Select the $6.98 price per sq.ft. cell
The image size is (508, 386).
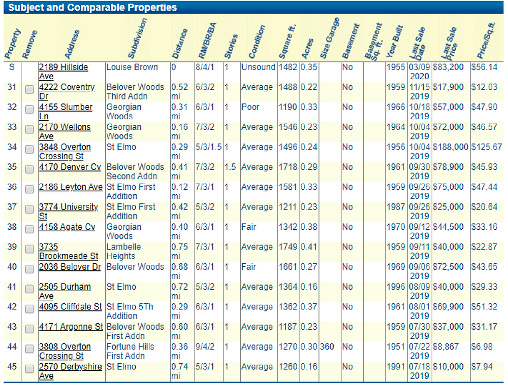coord(482,346)
